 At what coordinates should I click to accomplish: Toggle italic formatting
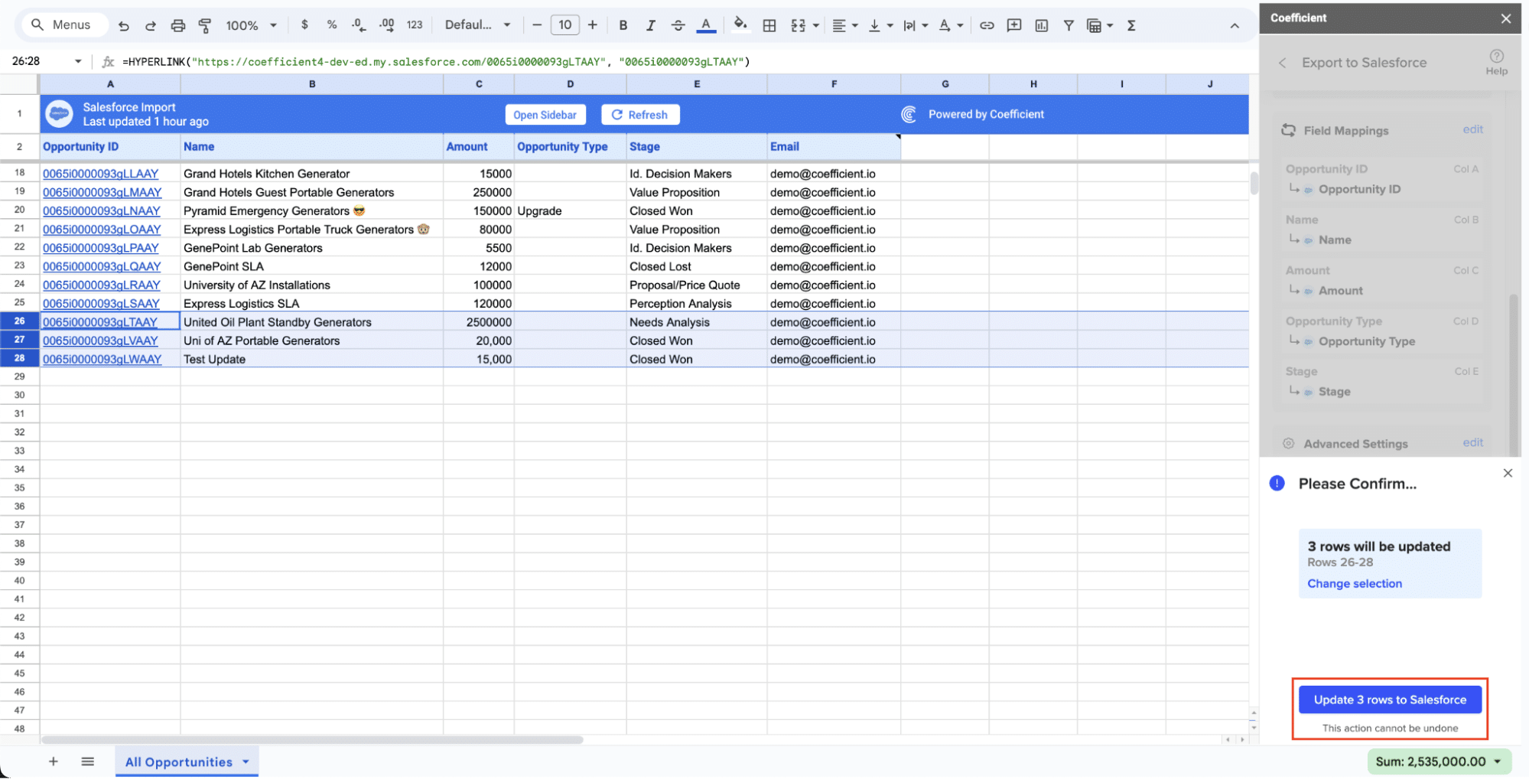click(x=650, y=25)
